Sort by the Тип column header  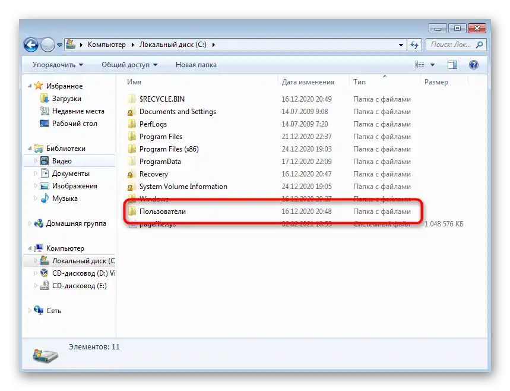(x=359, y=82)
